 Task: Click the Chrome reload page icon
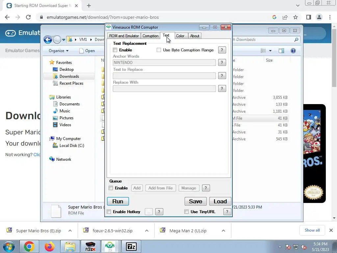pyautogui.click(x=28, y=17)
